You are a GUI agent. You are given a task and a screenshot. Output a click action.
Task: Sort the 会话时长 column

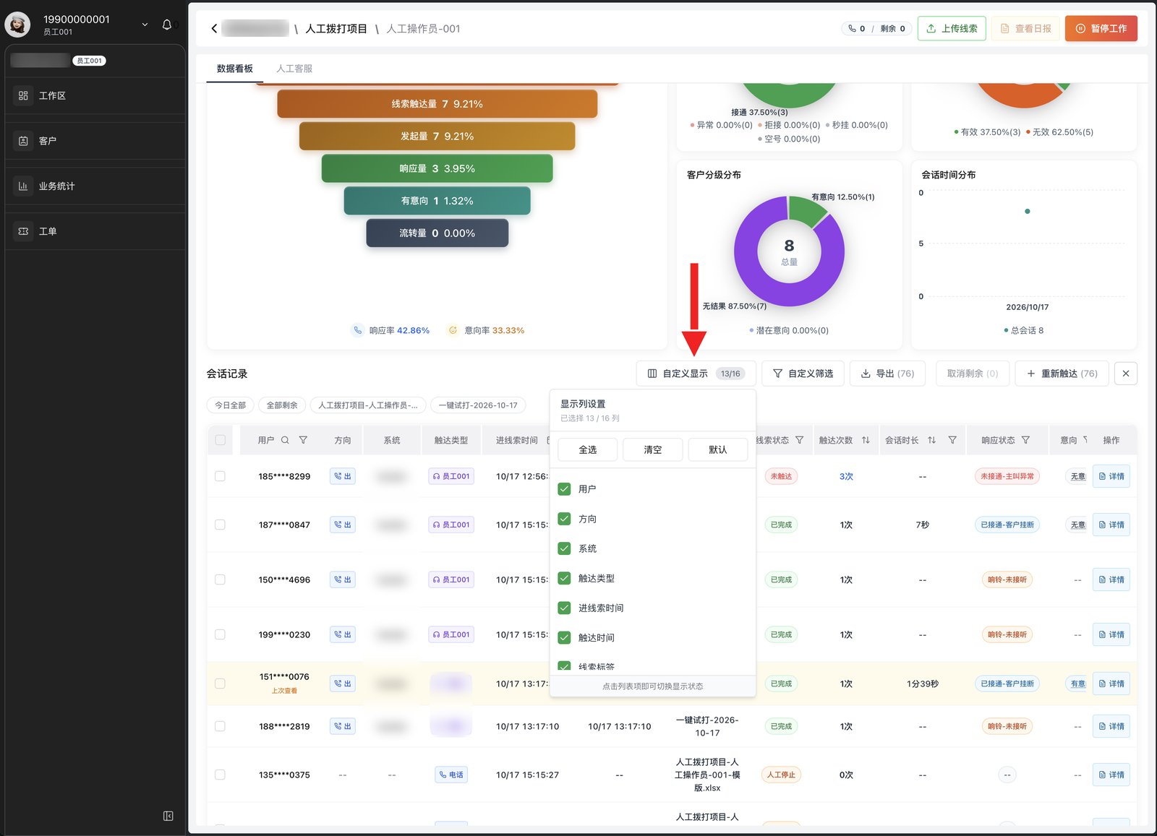click(931, 440)
